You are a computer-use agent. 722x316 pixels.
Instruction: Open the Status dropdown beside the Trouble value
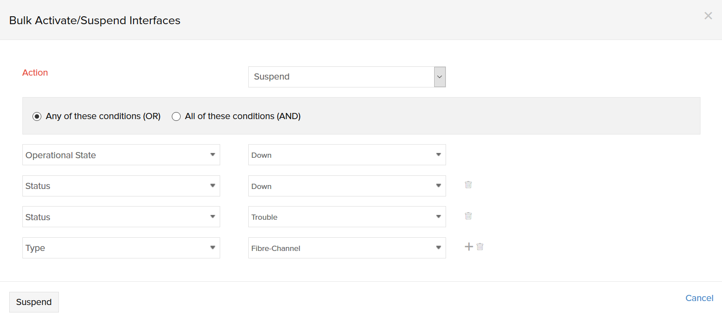tap(121, 217)
